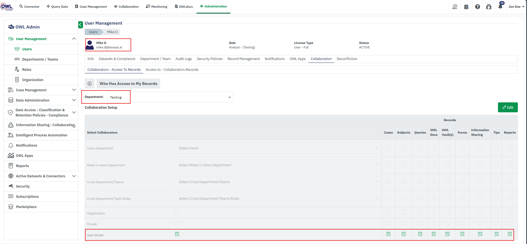Click the info icon beside Who Has Access
527x244 pixels.
[x=90, y=84]
